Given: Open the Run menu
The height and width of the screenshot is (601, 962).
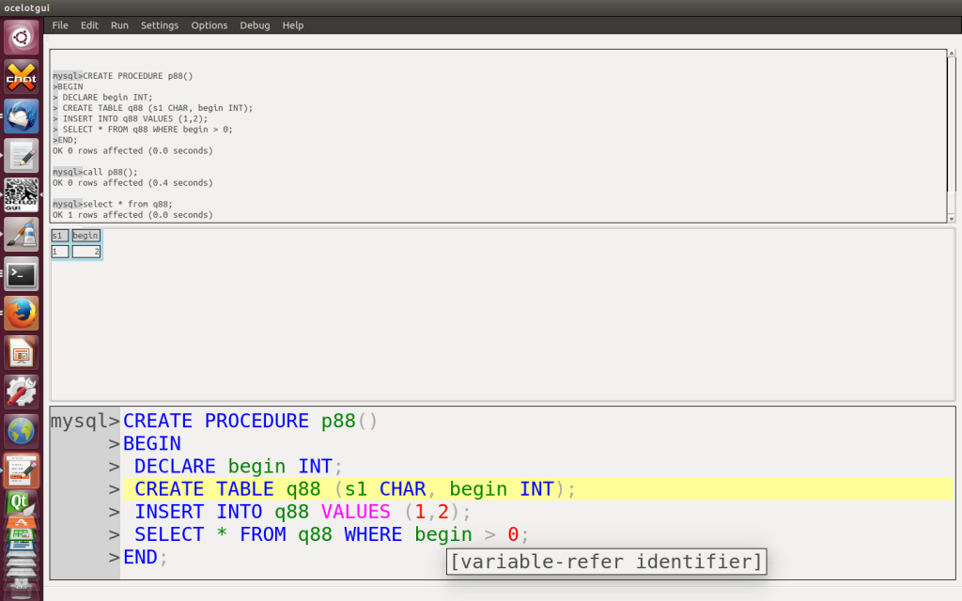Looking at the screenshot, I should pos(119,25).
